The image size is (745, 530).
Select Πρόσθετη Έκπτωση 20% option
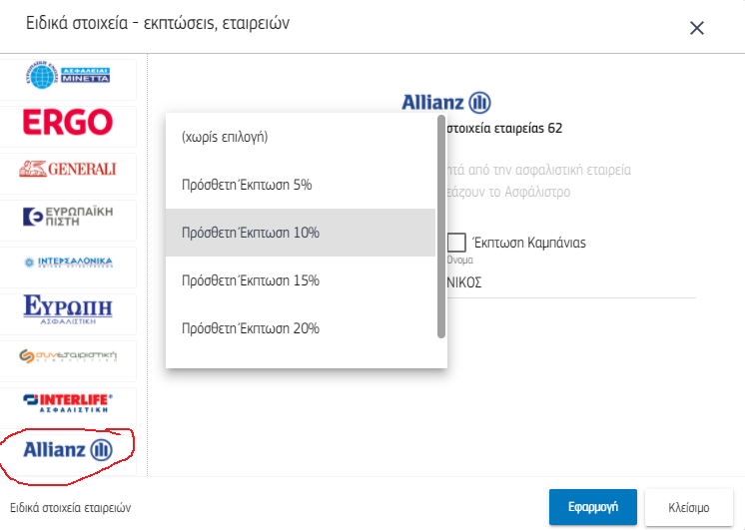[x=301, y=328]
